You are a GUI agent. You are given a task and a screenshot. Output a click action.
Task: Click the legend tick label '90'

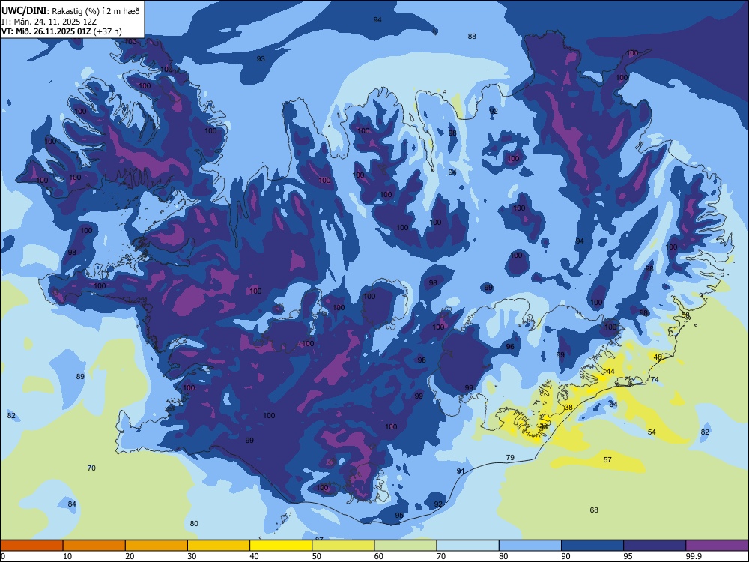(x=565, y=556)
